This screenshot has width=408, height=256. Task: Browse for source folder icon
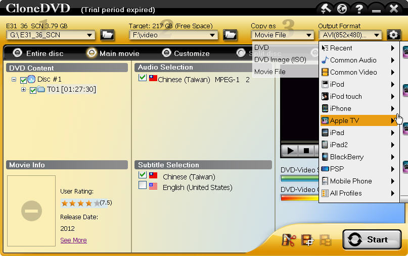click(x=107, y=35)
